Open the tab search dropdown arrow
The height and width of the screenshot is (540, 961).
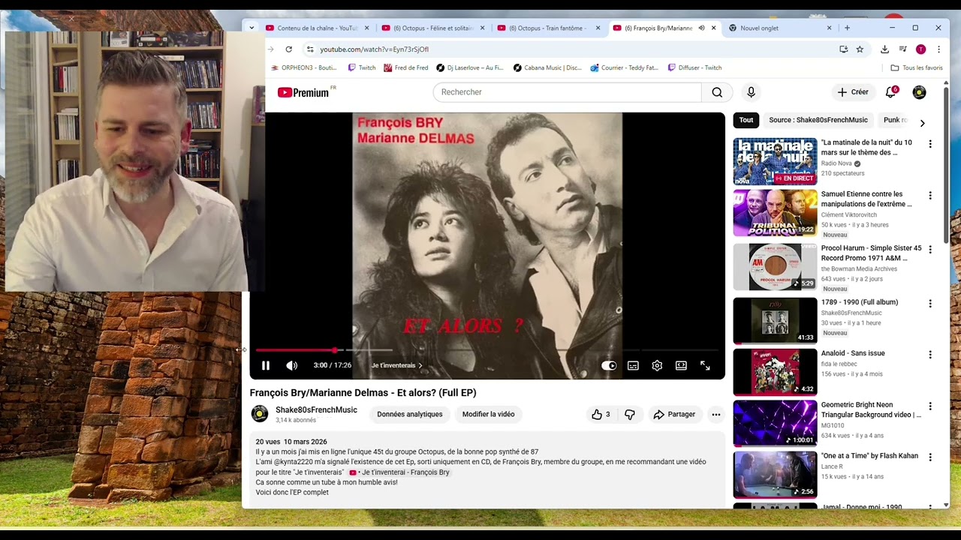252,28
